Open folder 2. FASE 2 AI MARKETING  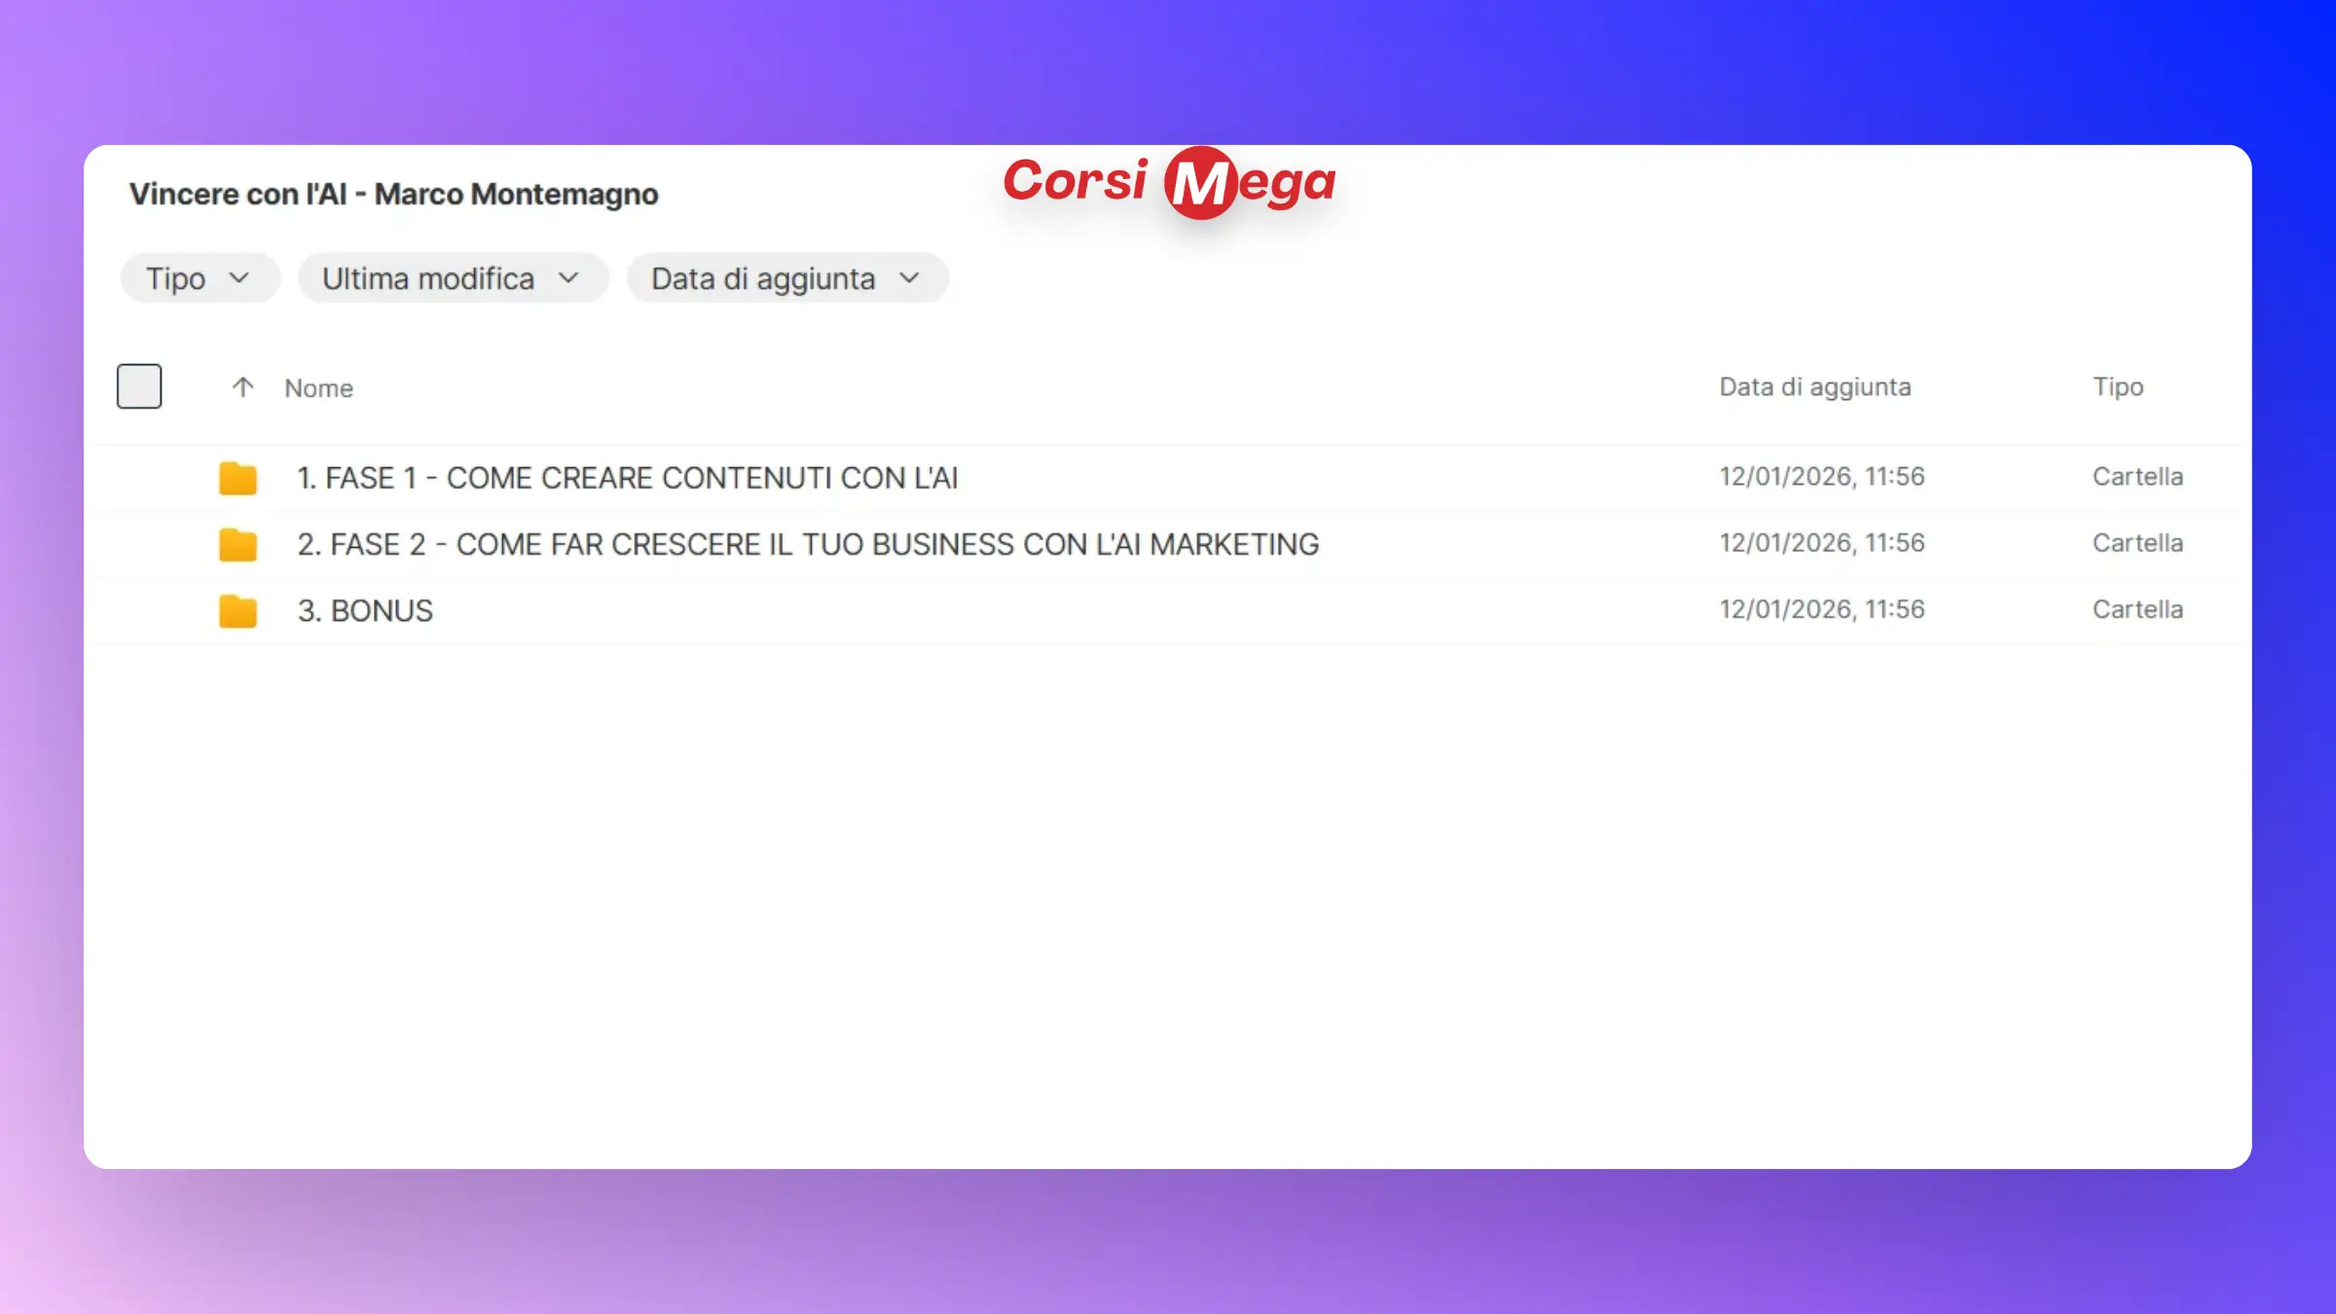pyautogui.click(x=808, y=544)
